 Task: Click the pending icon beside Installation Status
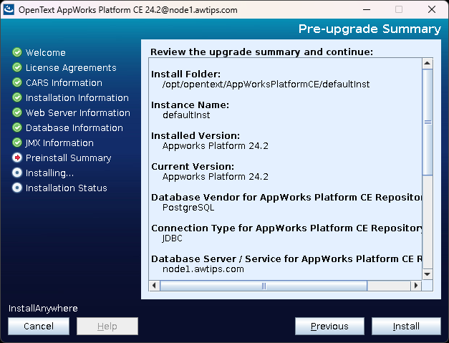[x=17, y=188]
